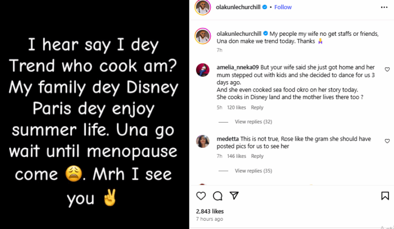
Task: View the 2,843 likes list
Action: tap(210, 211)
